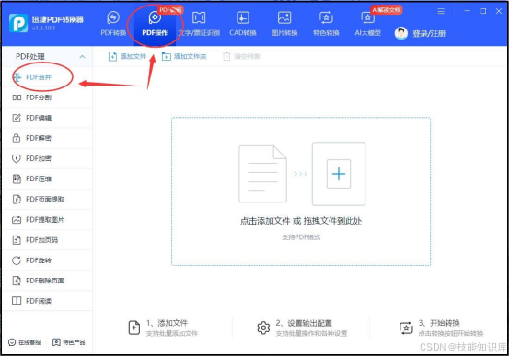Select PDF编辑 in sidebar
Image resolution: width=510 pixels, height=357 pixels.
pyautogui.click(x=47, y=118)
